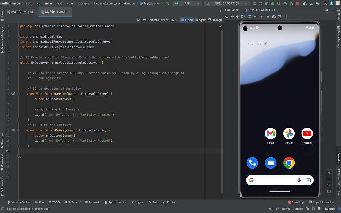Switch editor to Split view
This screenshot has width=341, height=213.
click(200, 20)
